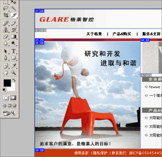
Task: Select the Slice tool
Action: (x=14, y=15)
